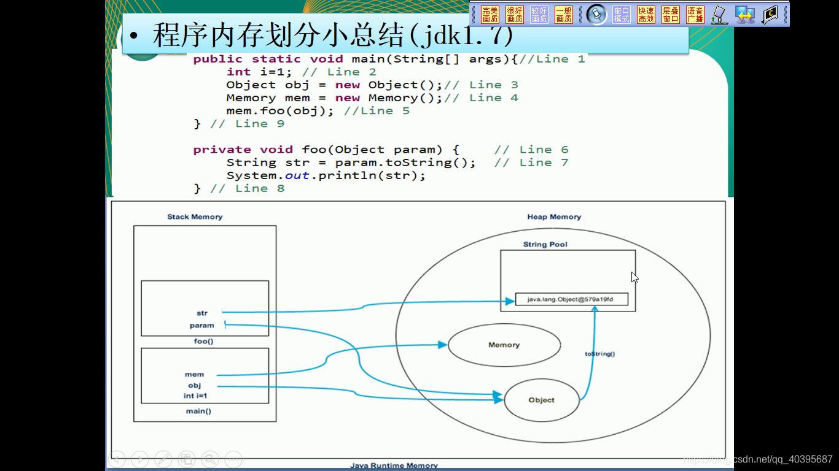Select 一般画质 quality option
This screenshot has height=471, width=839.
coord(564,15)
